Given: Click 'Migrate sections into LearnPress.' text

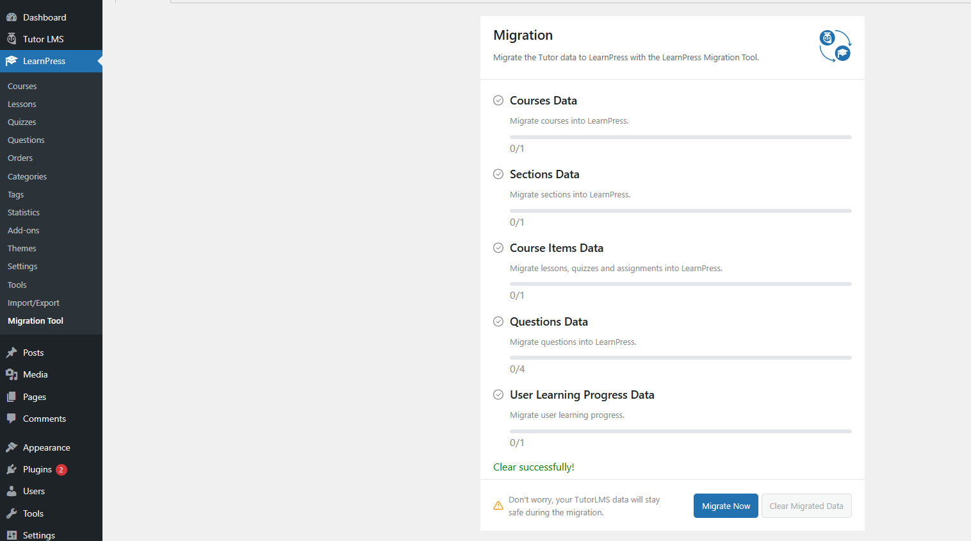Looking at the screenshot, I should (x=570, y=194).
